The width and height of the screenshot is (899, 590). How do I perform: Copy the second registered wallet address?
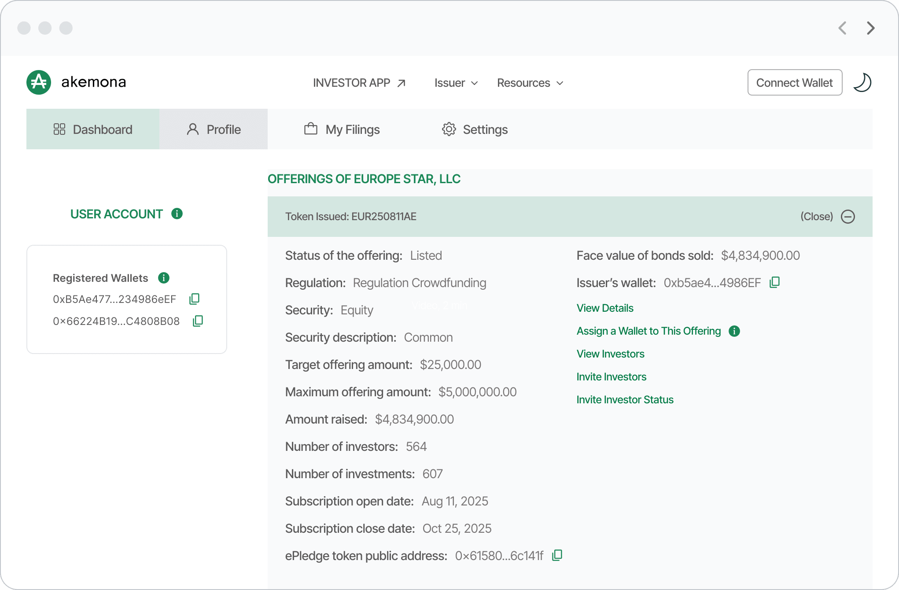(x=198, y=321)
